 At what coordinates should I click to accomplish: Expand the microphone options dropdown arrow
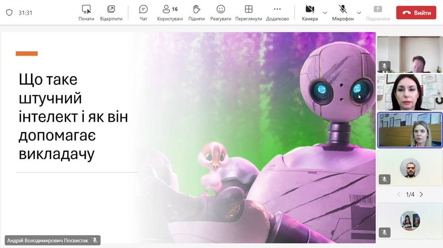click(x=359, y=13)
